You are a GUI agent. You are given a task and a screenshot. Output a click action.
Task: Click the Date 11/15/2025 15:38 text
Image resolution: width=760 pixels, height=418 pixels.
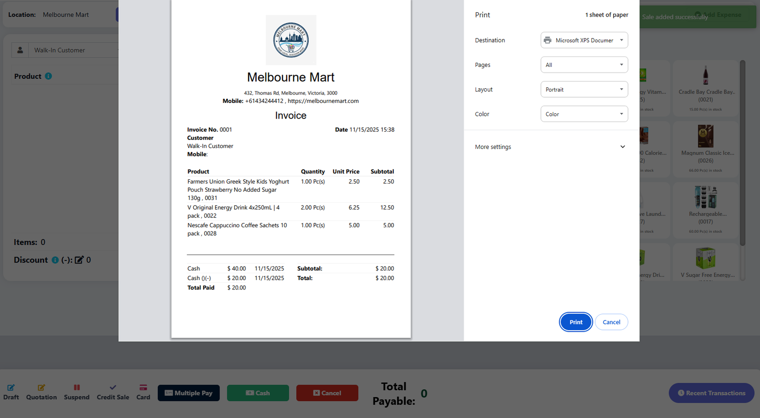click(x=365, y=130)
